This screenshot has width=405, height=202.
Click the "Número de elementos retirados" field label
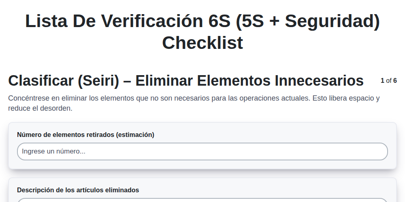click(66, 135)
